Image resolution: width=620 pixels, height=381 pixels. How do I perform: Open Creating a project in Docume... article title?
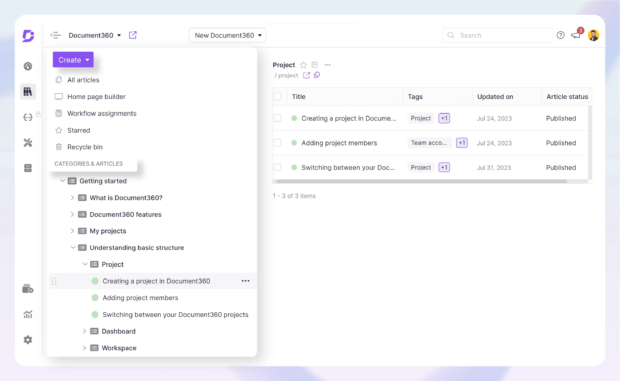click(349, 118)
